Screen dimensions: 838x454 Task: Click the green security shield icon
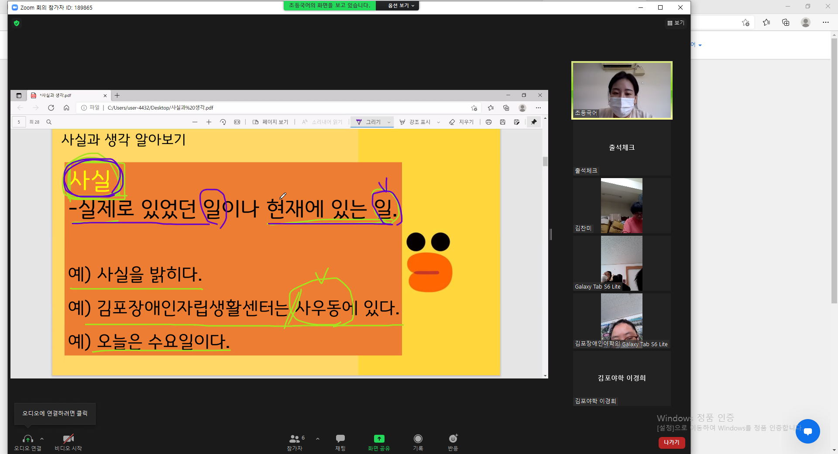coord(17,23)
